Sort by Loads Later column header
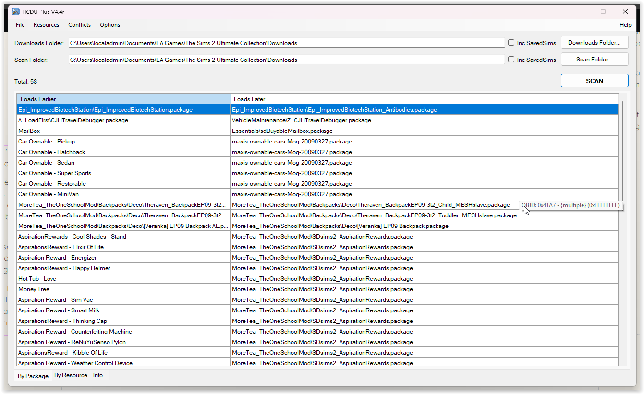644x394 pixels. tap(423, 99)
